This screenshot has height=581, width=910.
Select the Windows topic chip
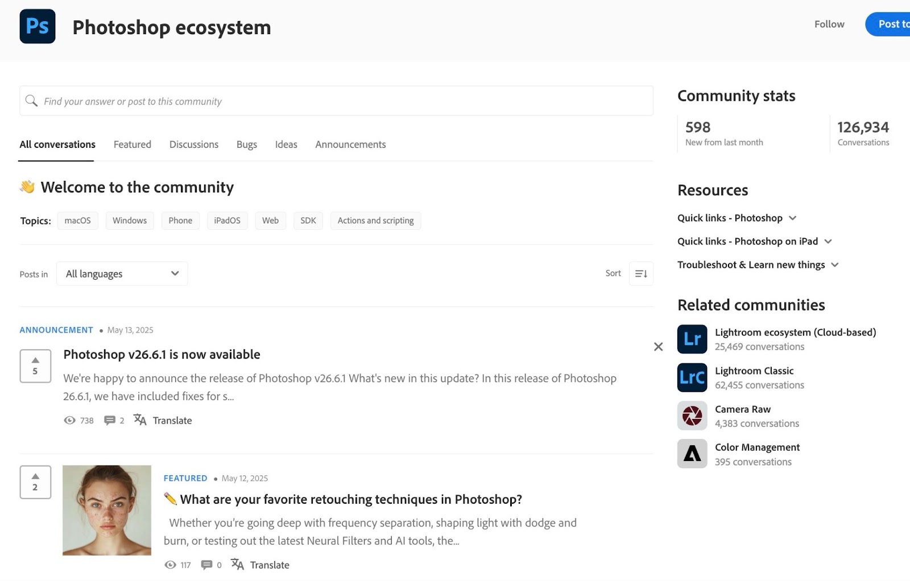coord(130,221)
